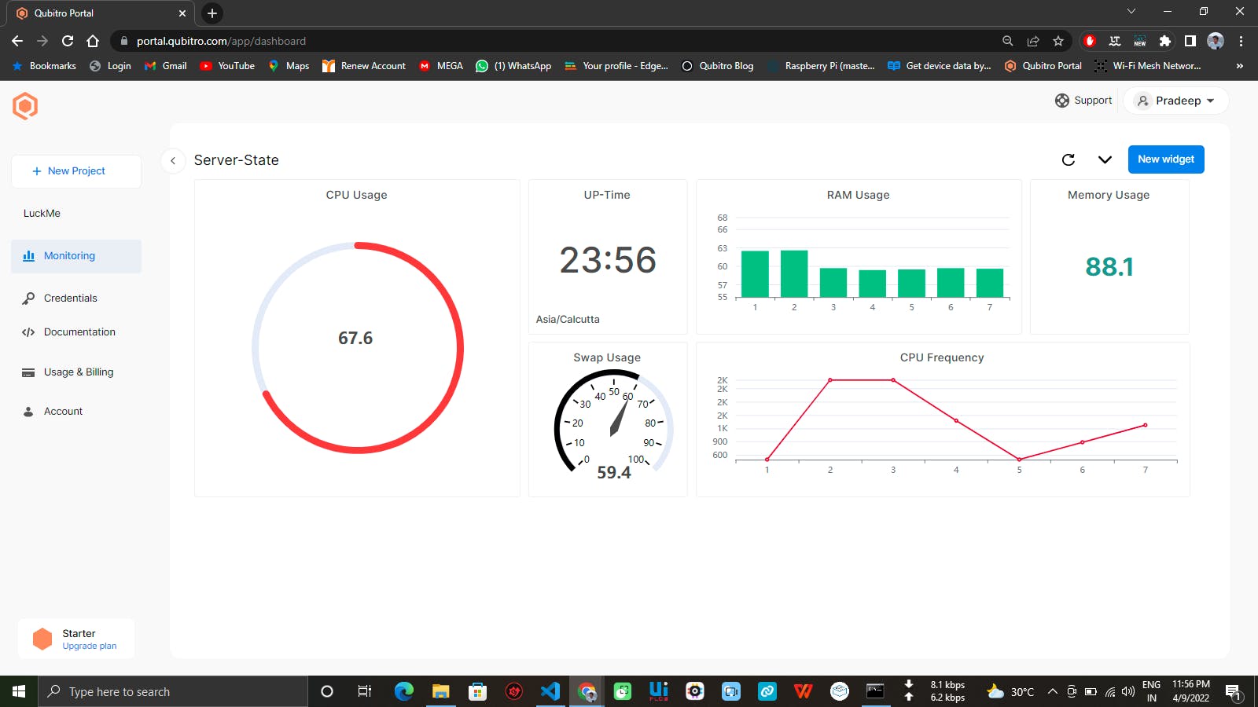Follow the Upgrade plan link
Screen dimensions: 1258x707
pos(90,647)
